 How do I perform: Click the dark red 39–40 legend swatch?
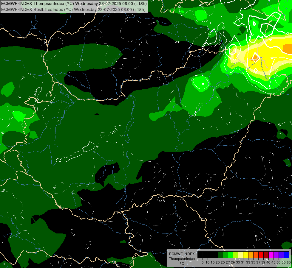(266, 255)
